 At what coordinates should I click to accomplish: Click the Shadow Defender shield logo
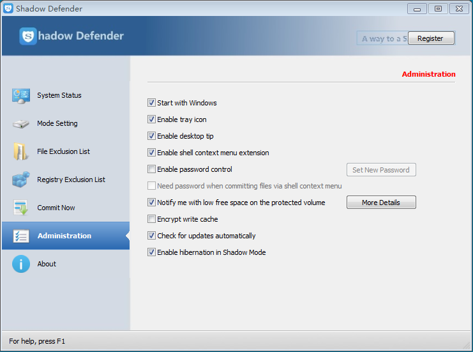[28, 36]
